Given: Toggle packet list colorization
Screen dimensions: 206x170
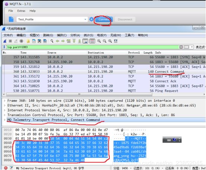Looking at the screenshot, I should [x=92, y=41].
